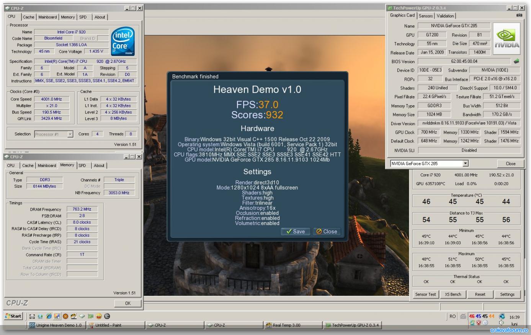
Task: Click the teal tray icon under the temperatures
Action: pyautogui.click(x=472, y=323)
